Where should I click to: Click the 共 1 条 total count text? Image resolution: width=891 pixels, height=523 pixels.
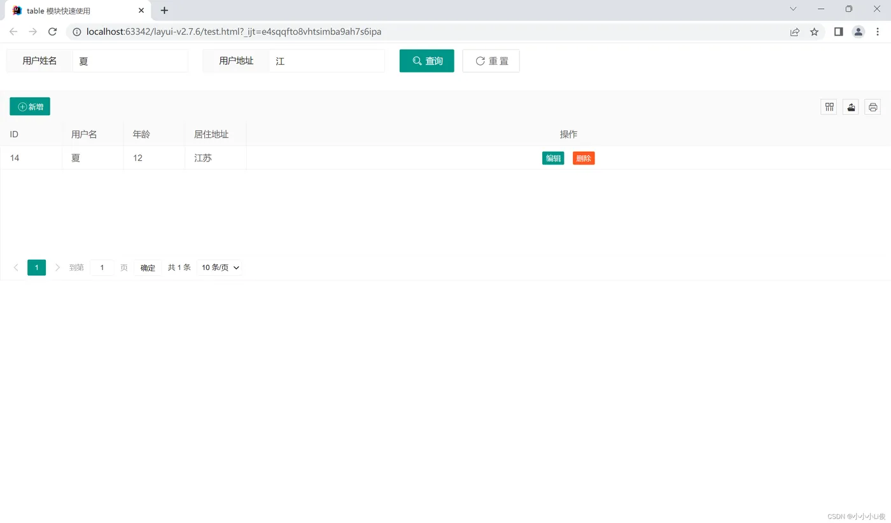[179, 268]
